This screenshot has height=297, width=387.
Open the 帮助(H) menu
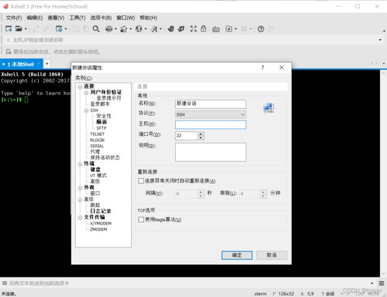pos(148,18)
